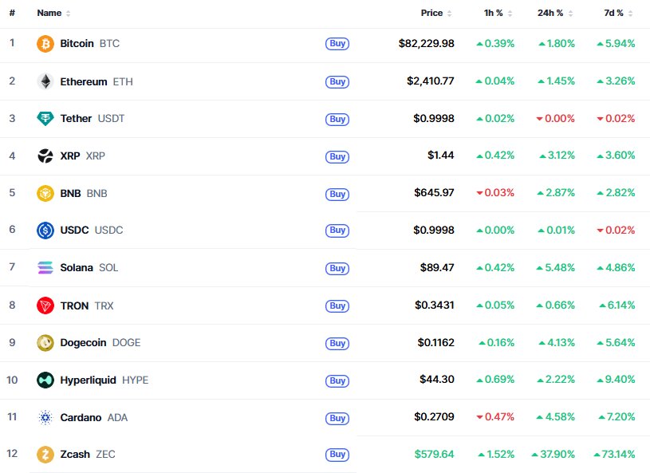Select the Tether logo icon
The height and width of the screenshot is (473, 650).
point(45,119)
